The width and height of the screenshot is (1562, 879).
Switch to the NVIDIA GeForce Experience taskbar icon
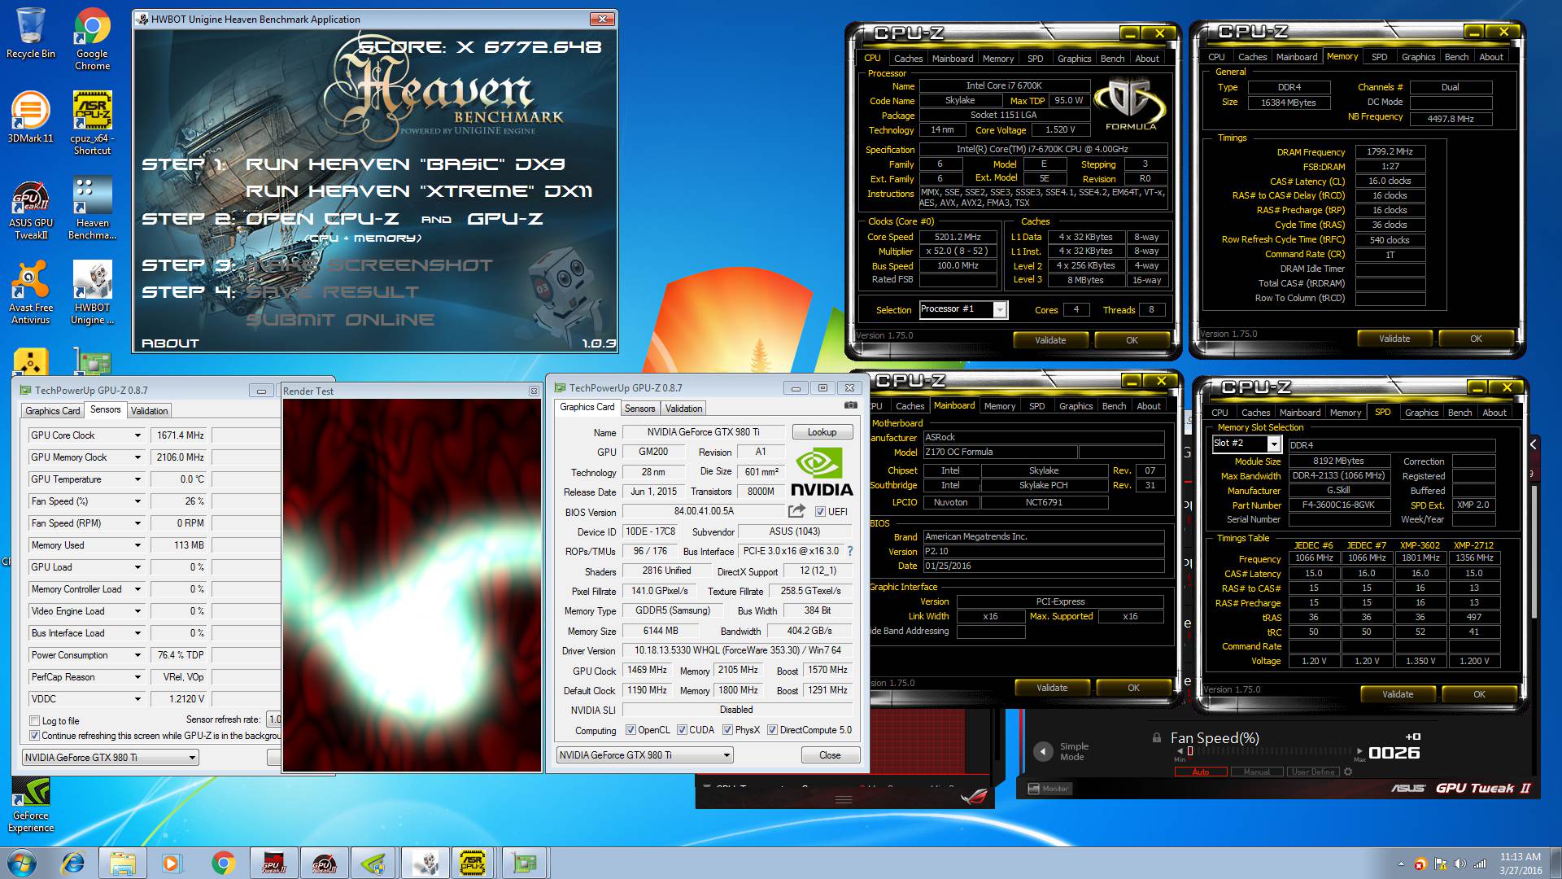pos(373,864)
